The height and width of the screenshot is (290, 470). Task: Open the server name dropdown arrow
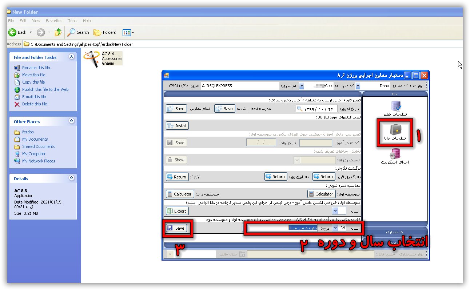click(301, 86)
